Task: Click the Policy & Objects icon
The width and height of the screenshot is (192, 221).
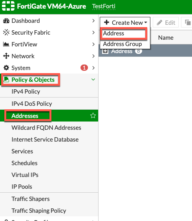Action: tap(6, 79)
